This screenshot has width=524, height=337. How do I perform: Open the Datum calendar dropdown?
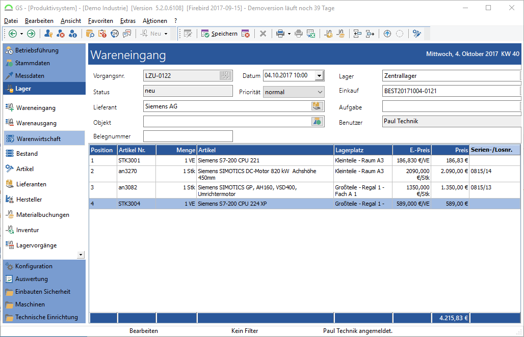point(319,76)
